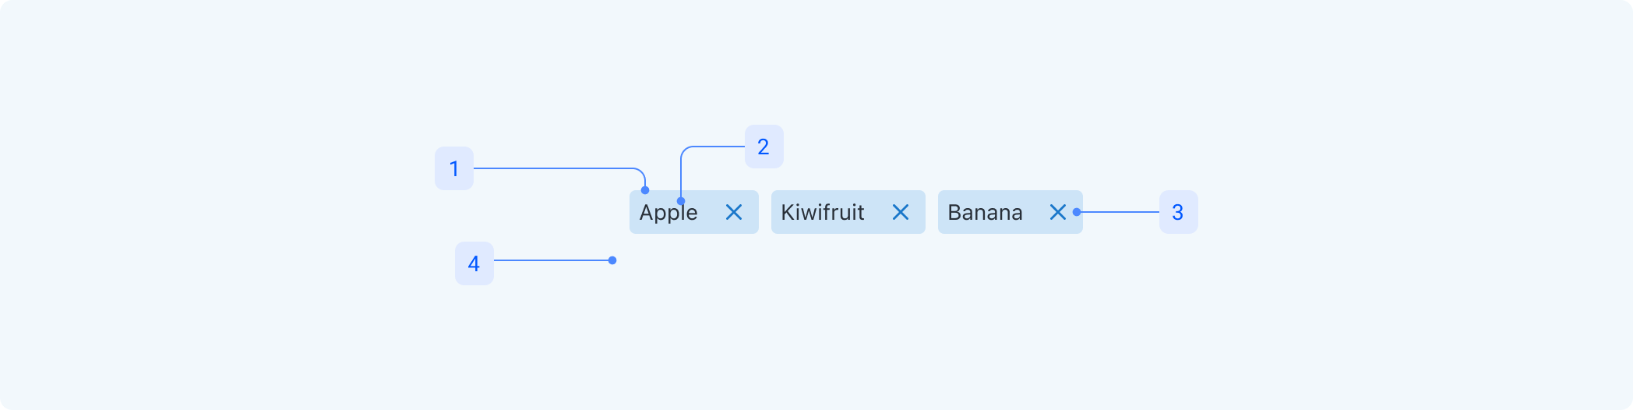The height and width of the screenshot is (410, 1633).
Task: Click the anchor dot ending callout 1's line
Action: point(645,190)
